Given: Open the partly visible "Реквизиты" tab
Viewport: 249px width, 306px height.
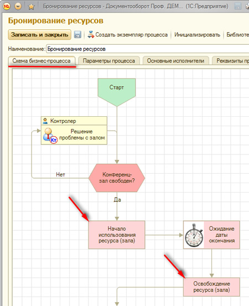Looking at the screenshot, I should (231, 61).
